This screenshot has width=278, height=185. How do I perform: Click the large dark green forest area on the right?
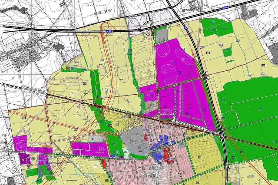click(x=248, y=113)
